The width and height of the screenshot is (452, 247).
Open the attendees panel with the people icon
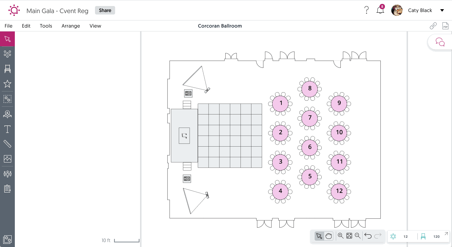click(x=7, y=174)
